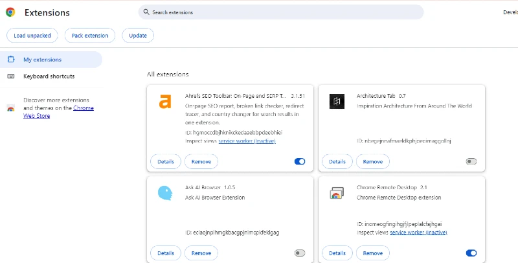Click 'Inspiration Architecture From Around The World' description
The width and height of the screenshot is (518, 263).
(414, 106)
